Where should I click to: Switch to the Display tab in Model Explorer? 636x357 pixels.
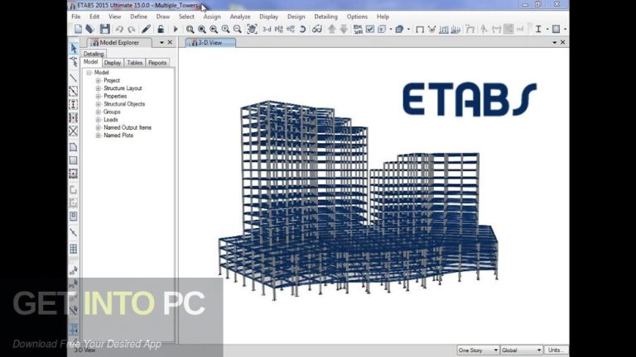pos(113,63)
